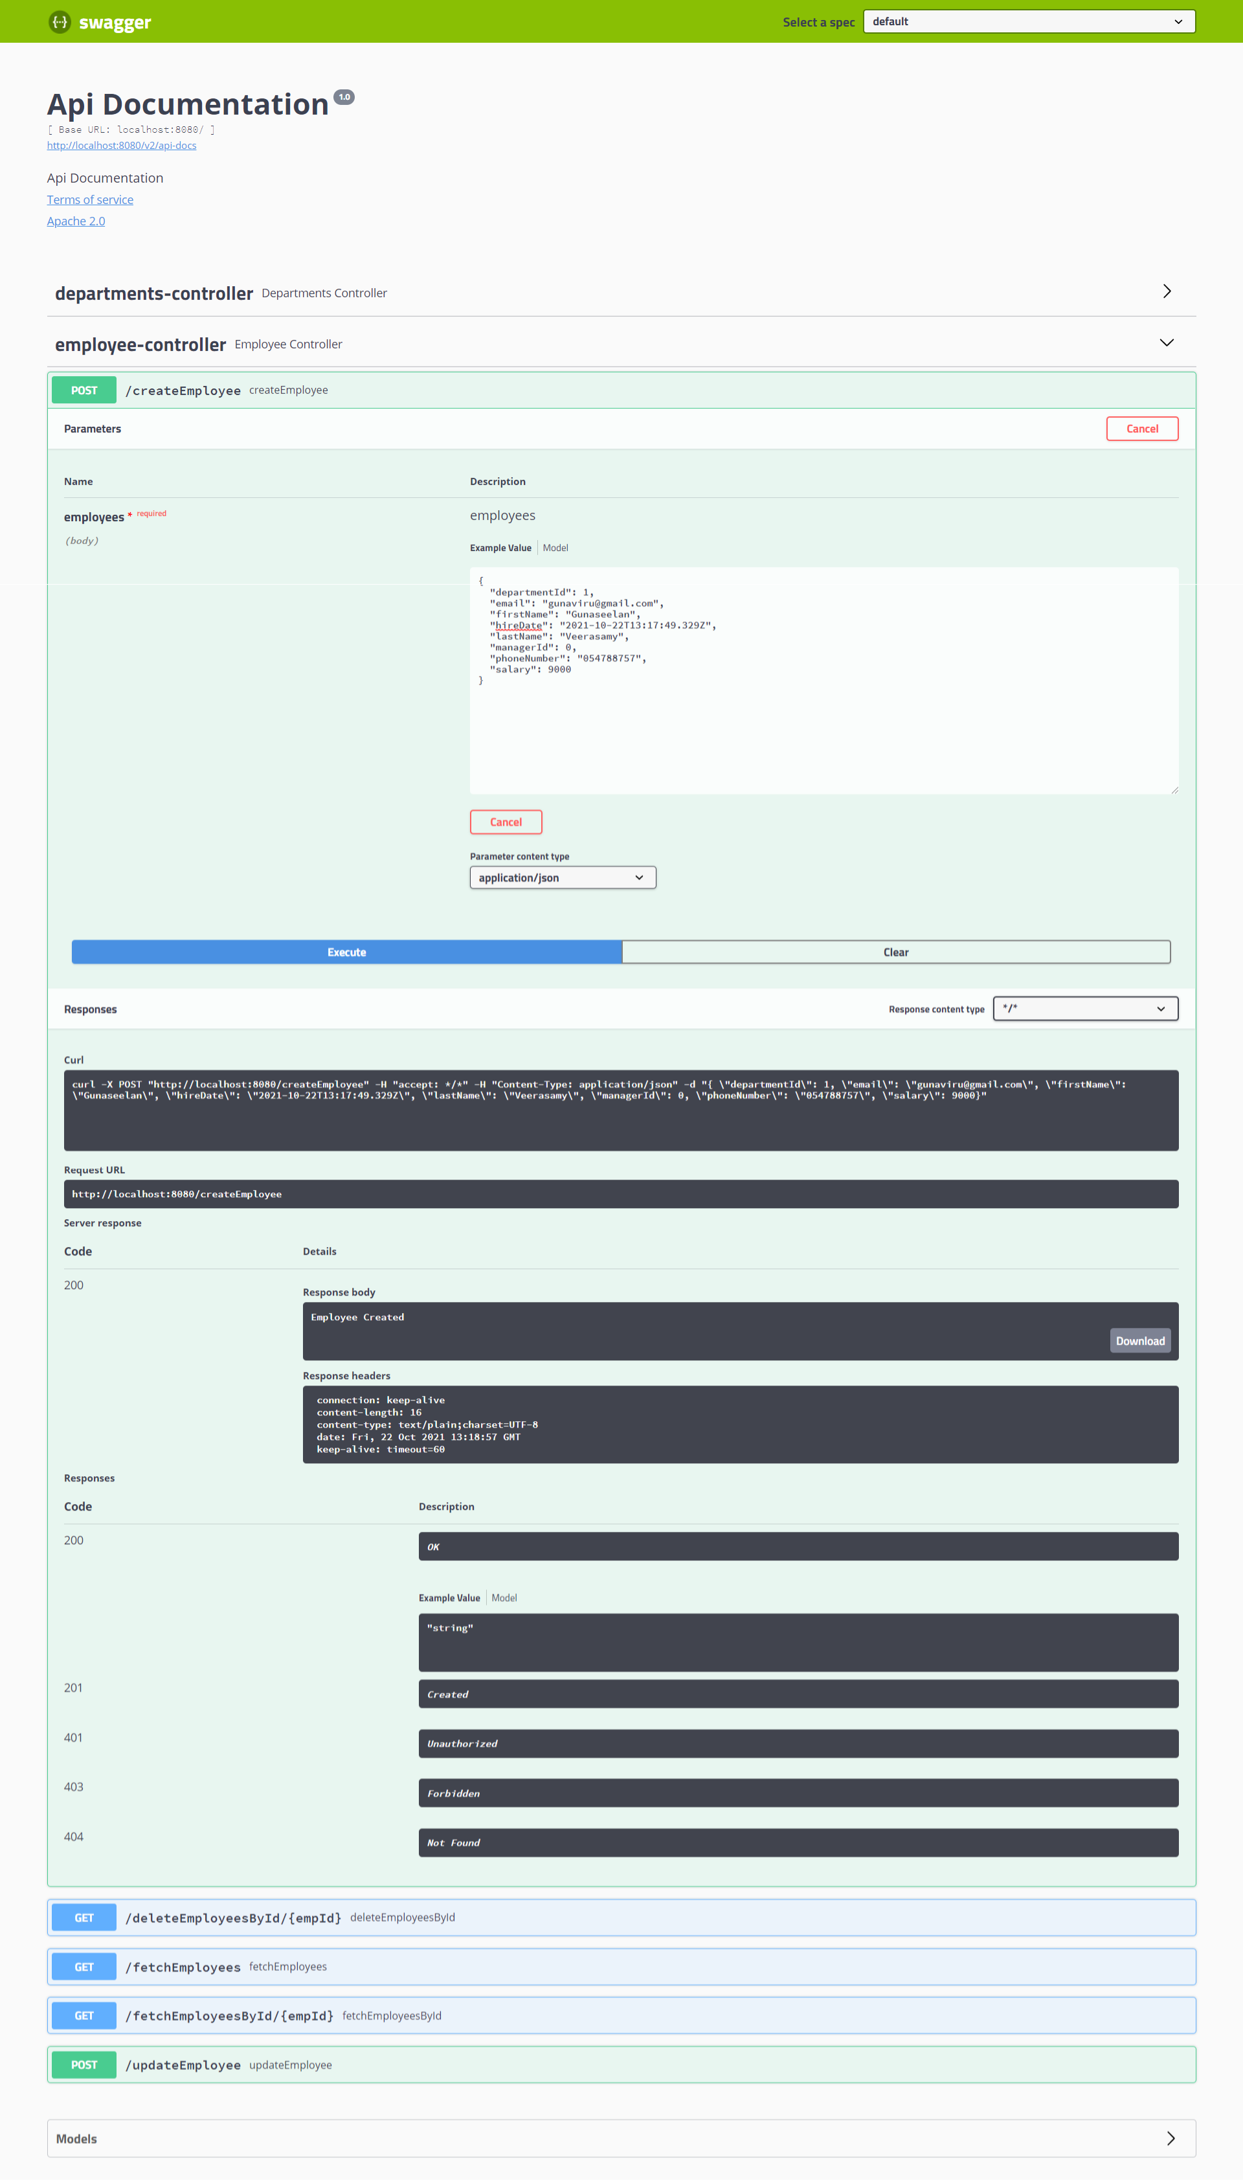
Task: Switch to Model tab for request body
Action: (x=555, y=547)
